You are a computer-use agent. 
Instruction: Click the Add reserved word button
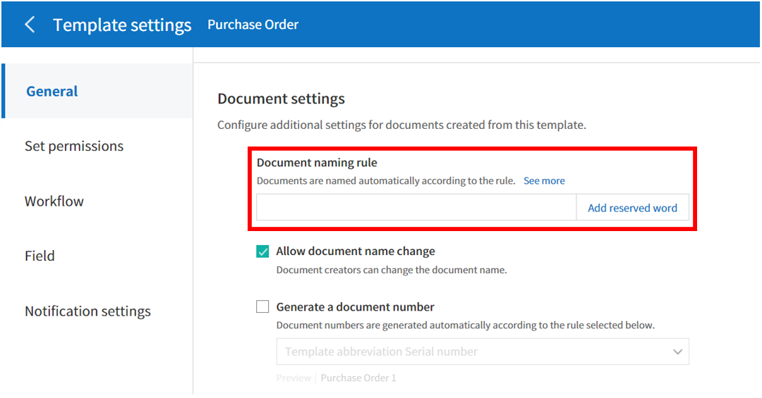pos(632,208)
